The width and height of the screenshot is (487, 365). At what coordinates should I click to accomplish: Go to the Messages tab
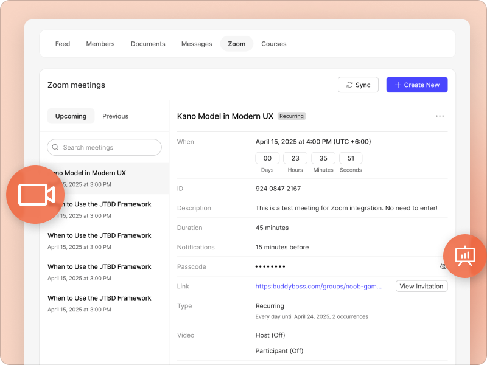[x=197, y=44]
